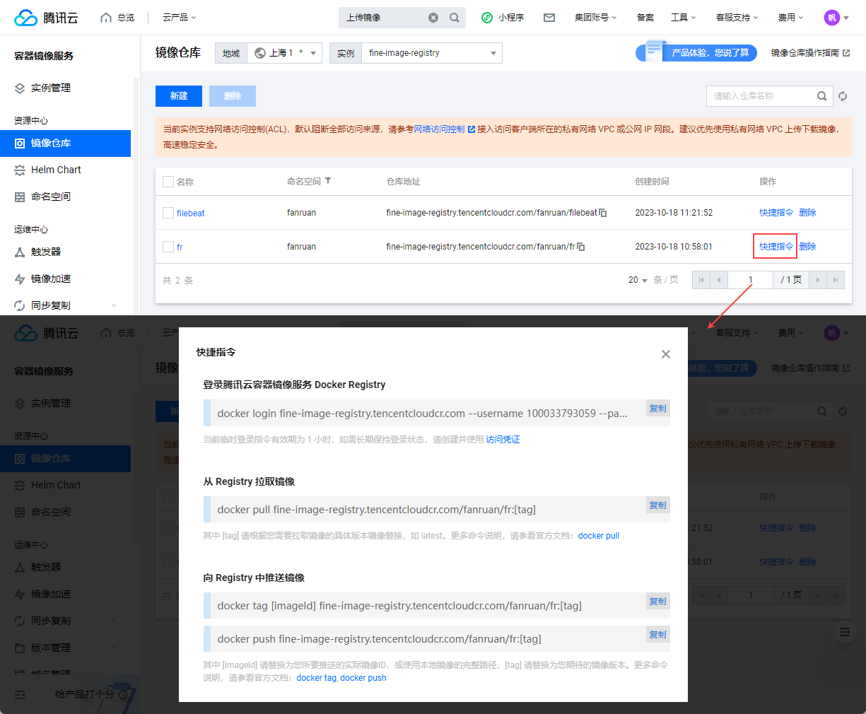This screenshot has width=866, height=714.
Task: Copy the fr repository address
Action: [x=581, y=247]
